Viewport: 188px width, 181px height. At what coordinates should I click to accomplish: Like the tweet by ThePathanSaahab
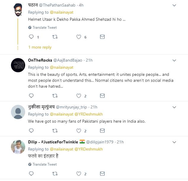click(79, 37)
